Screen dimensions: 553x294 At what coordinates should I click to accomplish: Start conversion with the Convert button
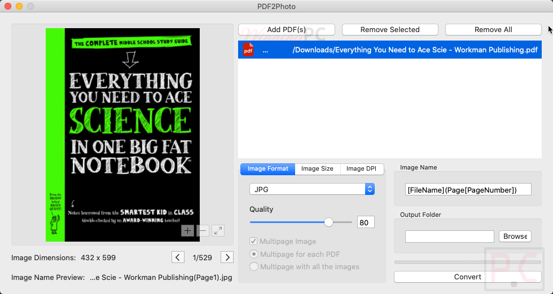(x=468, y=277)
